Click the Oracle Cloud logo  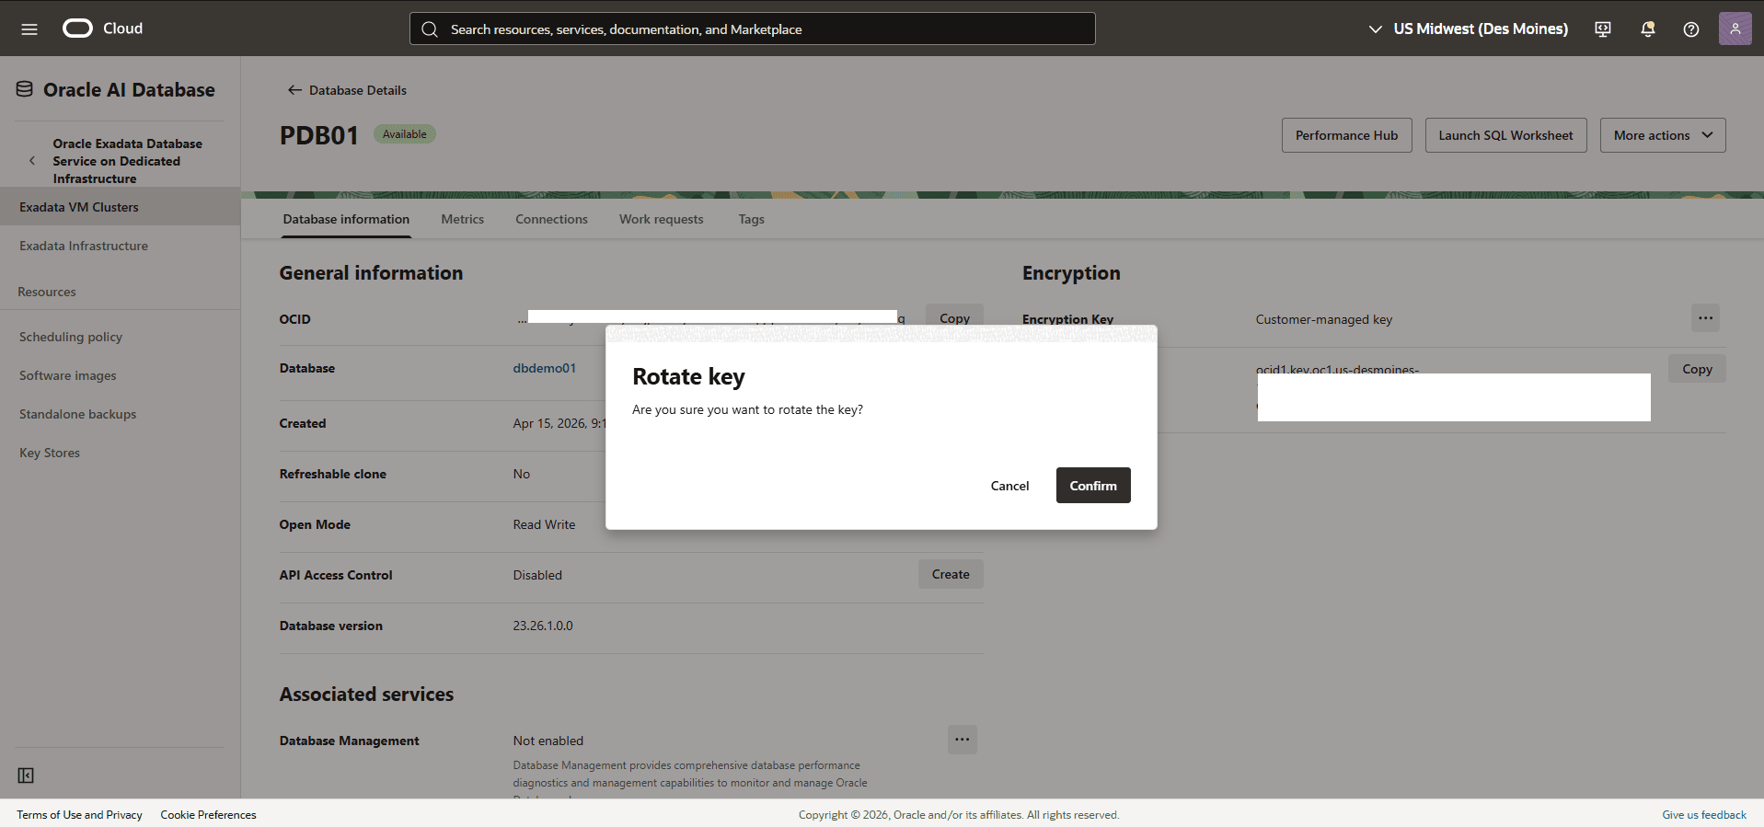pos(103,29)
